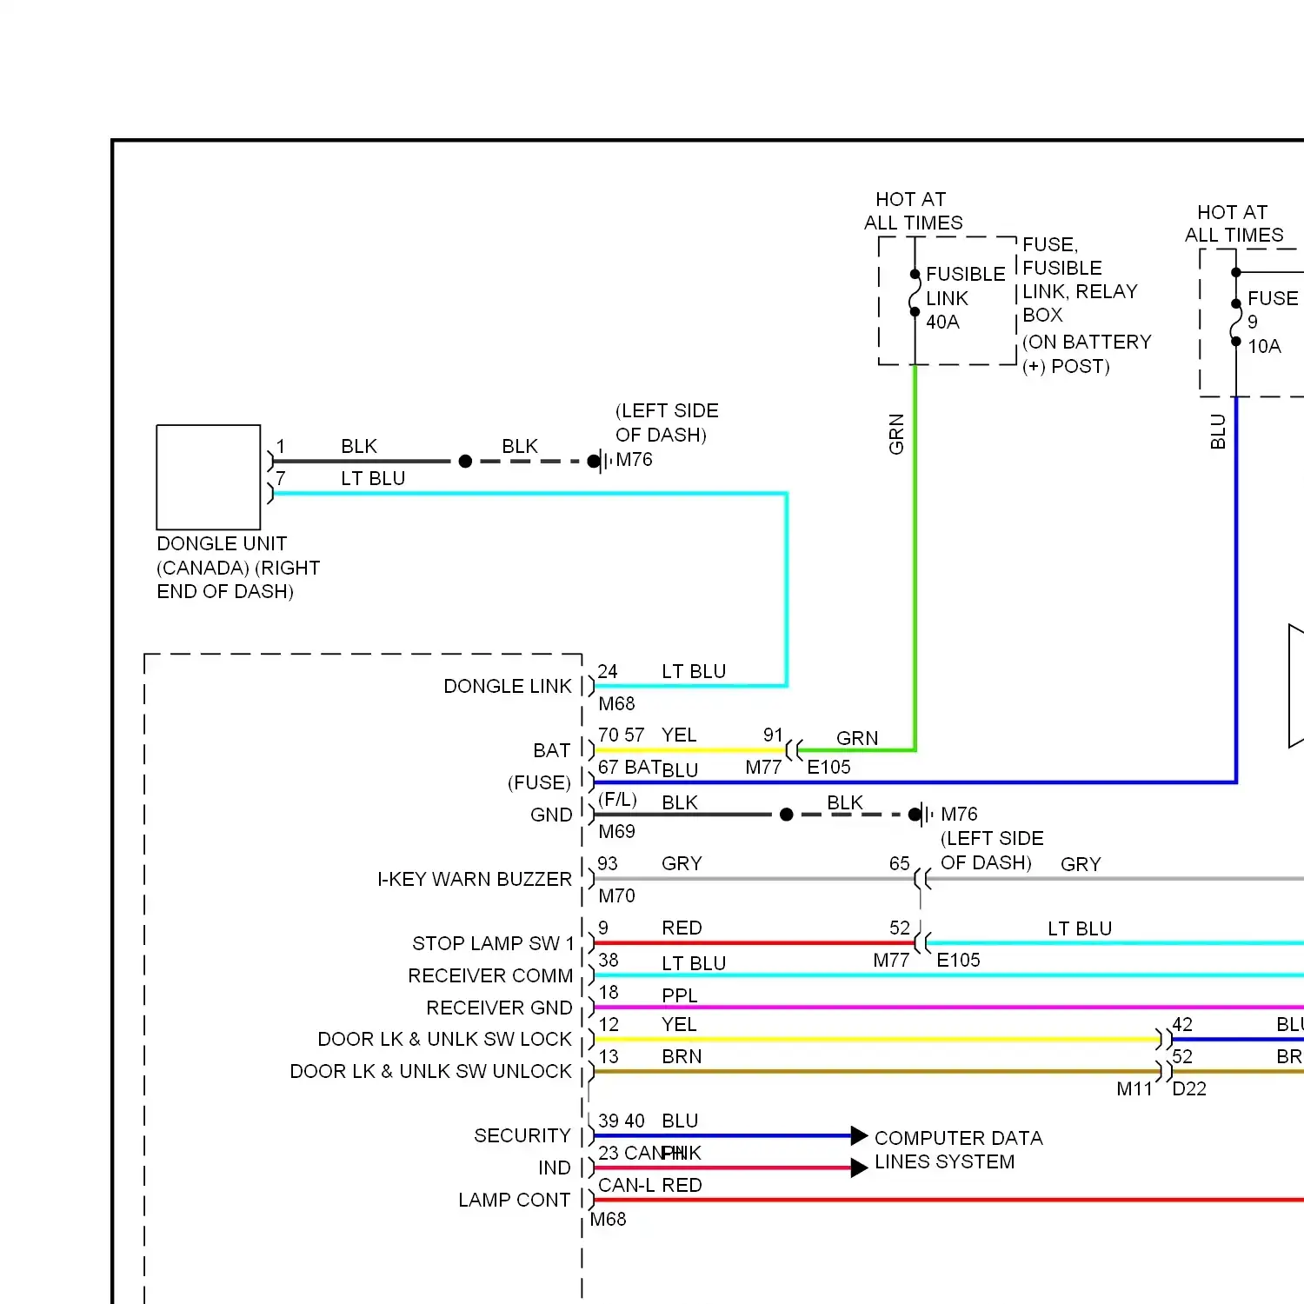Click the 'LINES SYSTEM' reference text
1304x1304 pixels.
pos(945,1162)
